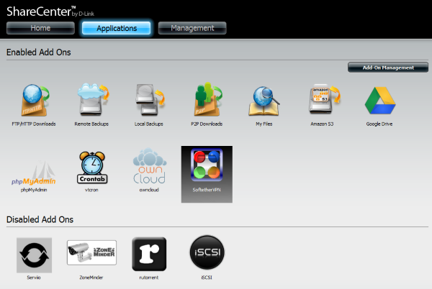Viewport: 432px width, 289px height.
Task: Click the 'My Files' label text
Action: pyautogui.click(x=264, y=124)
